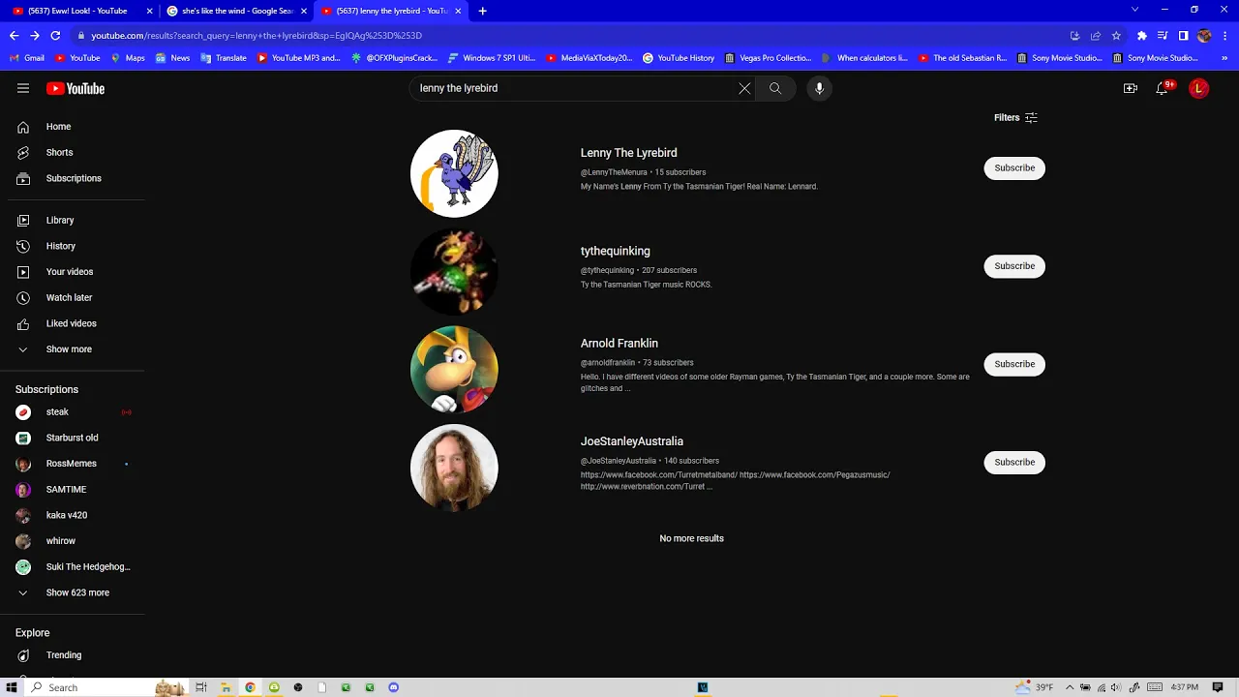Click the magnifier search button
Screen dimensions: 1239x697
[x=775, y=88]
